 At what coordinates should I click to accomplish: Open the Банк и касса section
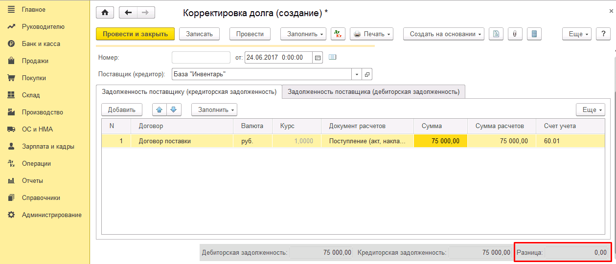point(41,44)
